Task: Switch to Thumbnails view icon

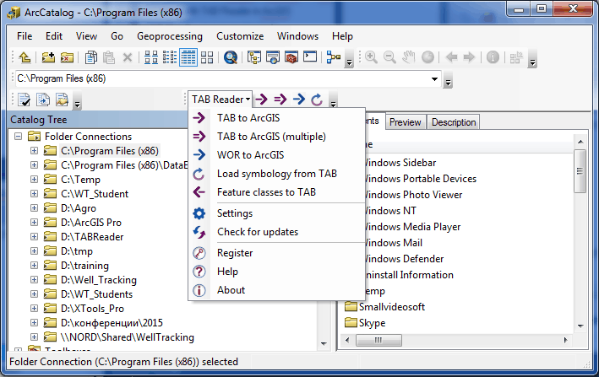Action: (207, 57)
